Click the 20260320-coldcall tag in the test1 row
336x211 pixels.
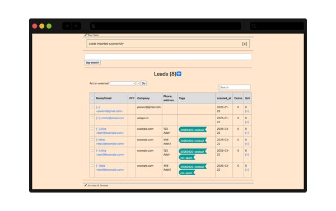pyautogui.click(x=193, y=130)
